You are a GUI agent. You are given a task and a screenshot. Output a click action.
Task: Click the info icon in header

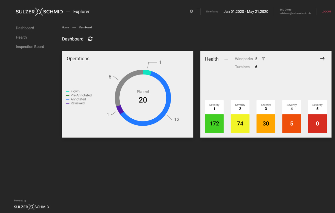(191, 11)
